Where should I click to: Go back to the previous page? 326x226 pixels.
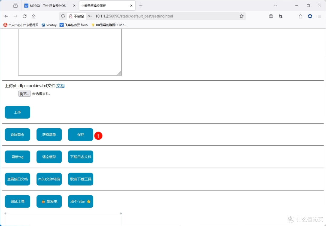(6, 16)
